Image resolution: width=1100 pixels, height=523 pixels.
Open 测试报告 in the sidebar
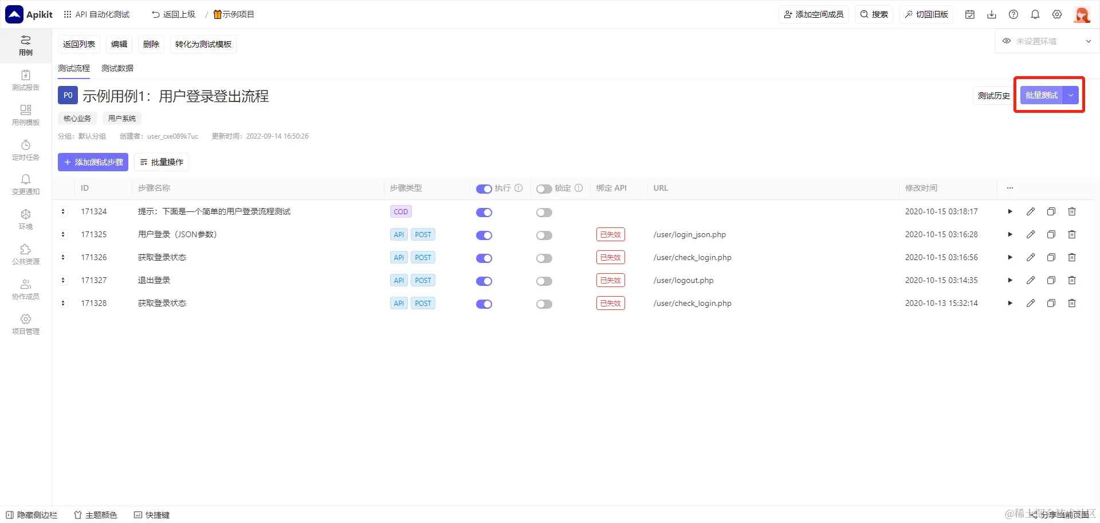point(26,81)
